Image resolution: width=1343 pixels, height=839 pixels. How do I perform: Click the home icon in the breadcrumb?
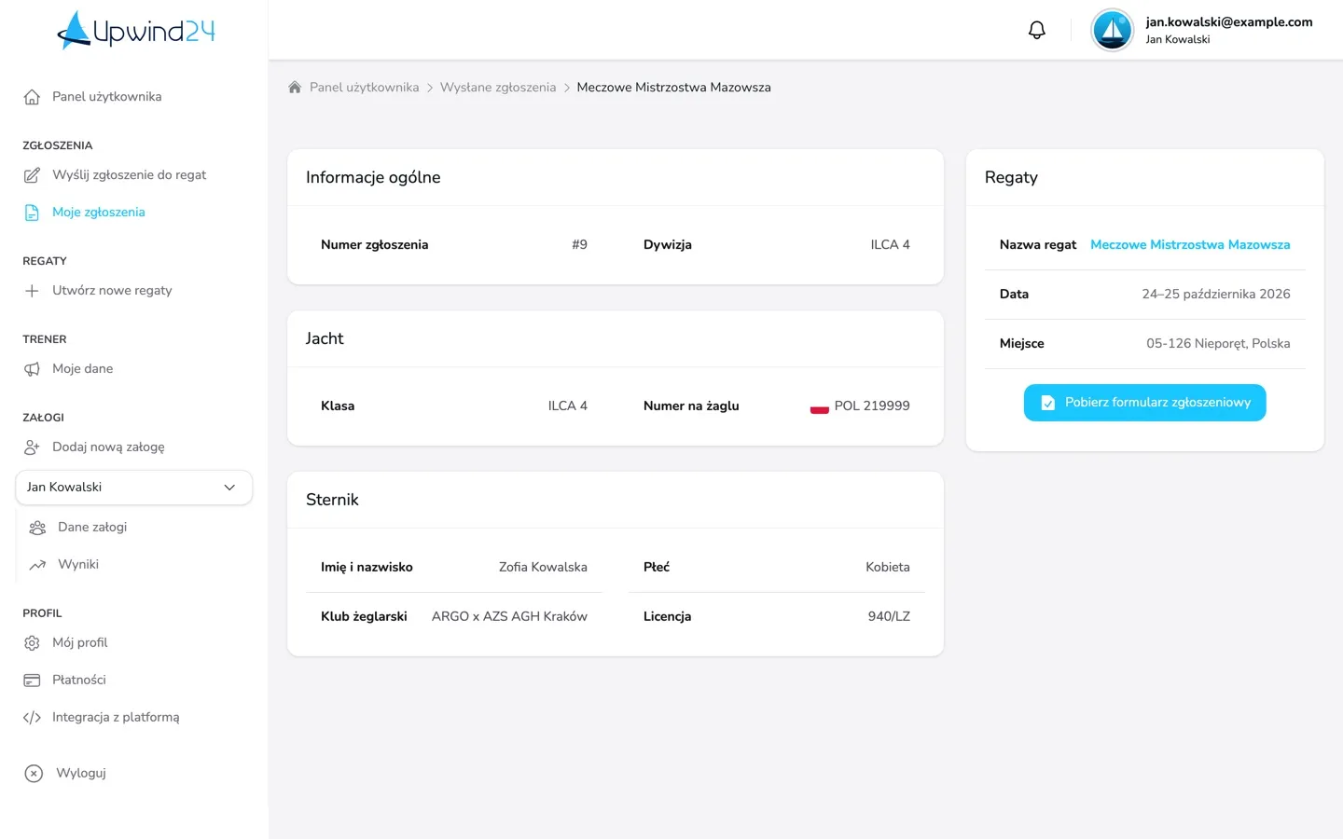tap(295, 87)
